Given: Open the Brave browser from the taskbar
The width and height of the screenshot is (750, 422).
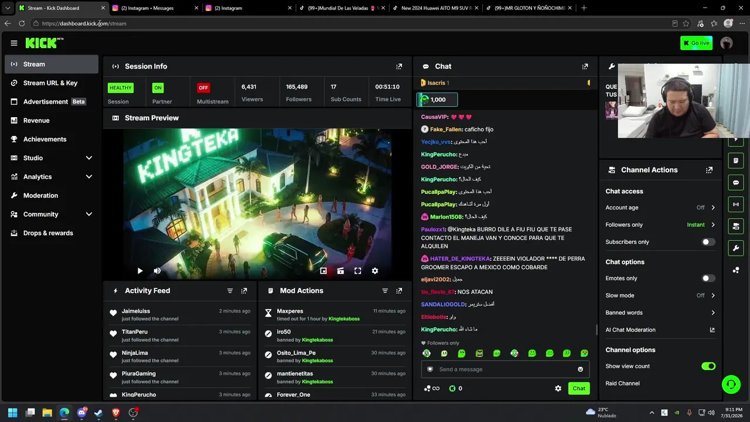Looking at the screenshot, I should click(x=116, y=413).
